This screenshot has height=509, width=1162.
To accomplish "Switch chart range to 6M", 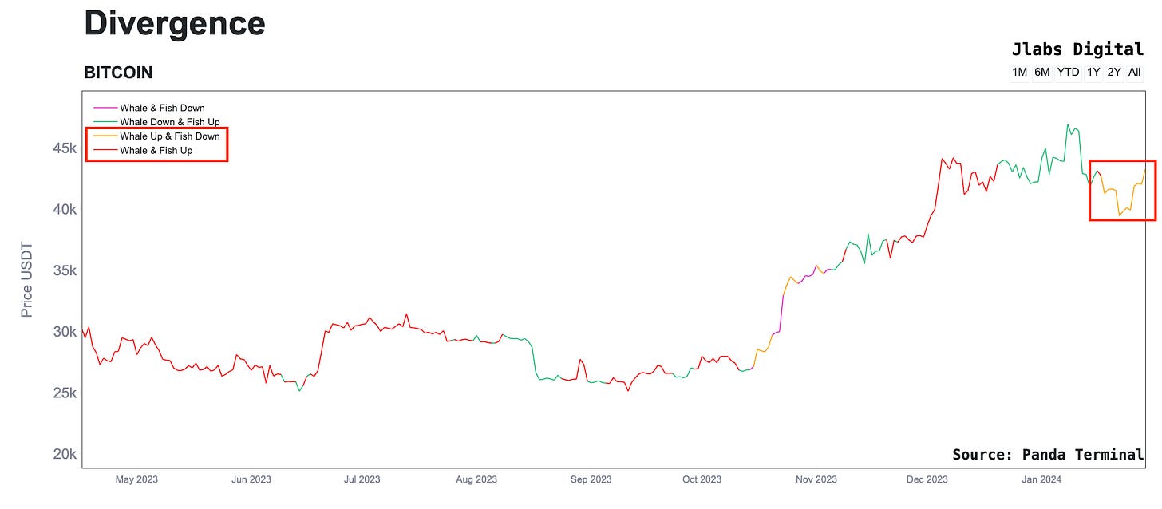I will point(1041,73).
